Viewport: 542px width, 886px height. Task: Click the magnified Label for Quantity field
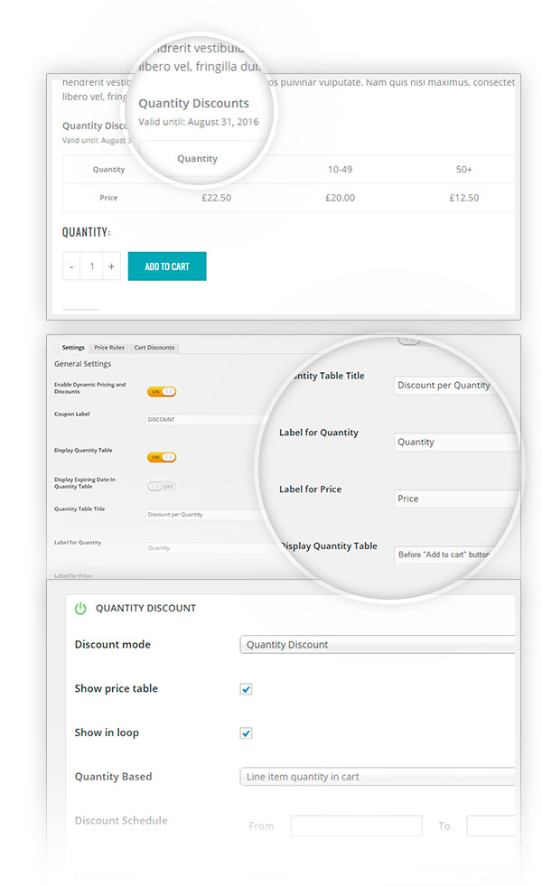coord(456,442)
